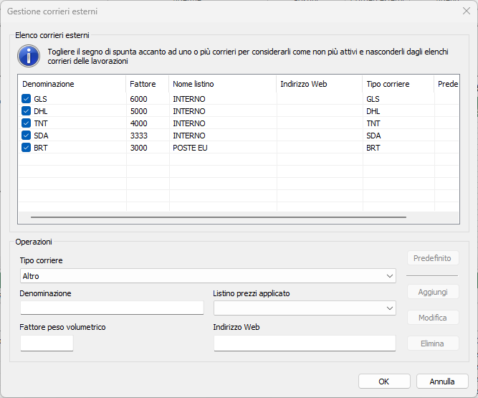Screen dimensions: 478x398
Task: Click the Fattore peso volumetrico field
Action: [47, 343]
